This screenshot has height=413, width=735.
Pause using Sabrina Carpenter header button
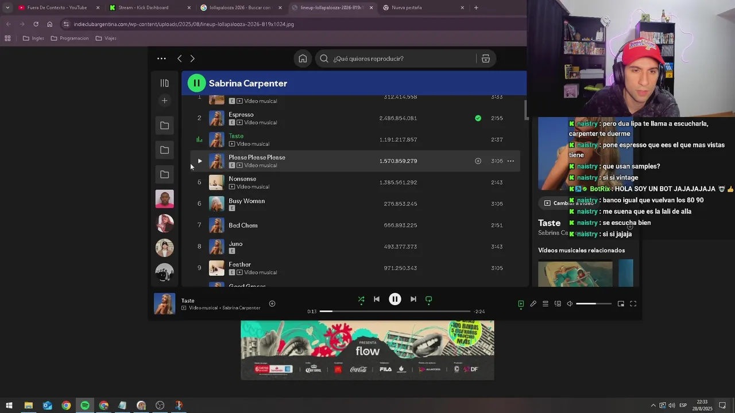pyautogui.click(x=196, y=83)
